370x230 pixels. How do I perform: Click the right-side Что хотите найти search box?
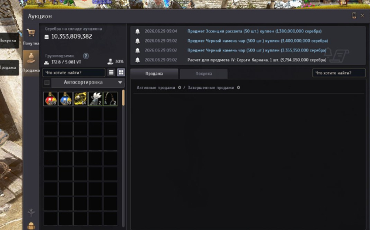(338, 73)
